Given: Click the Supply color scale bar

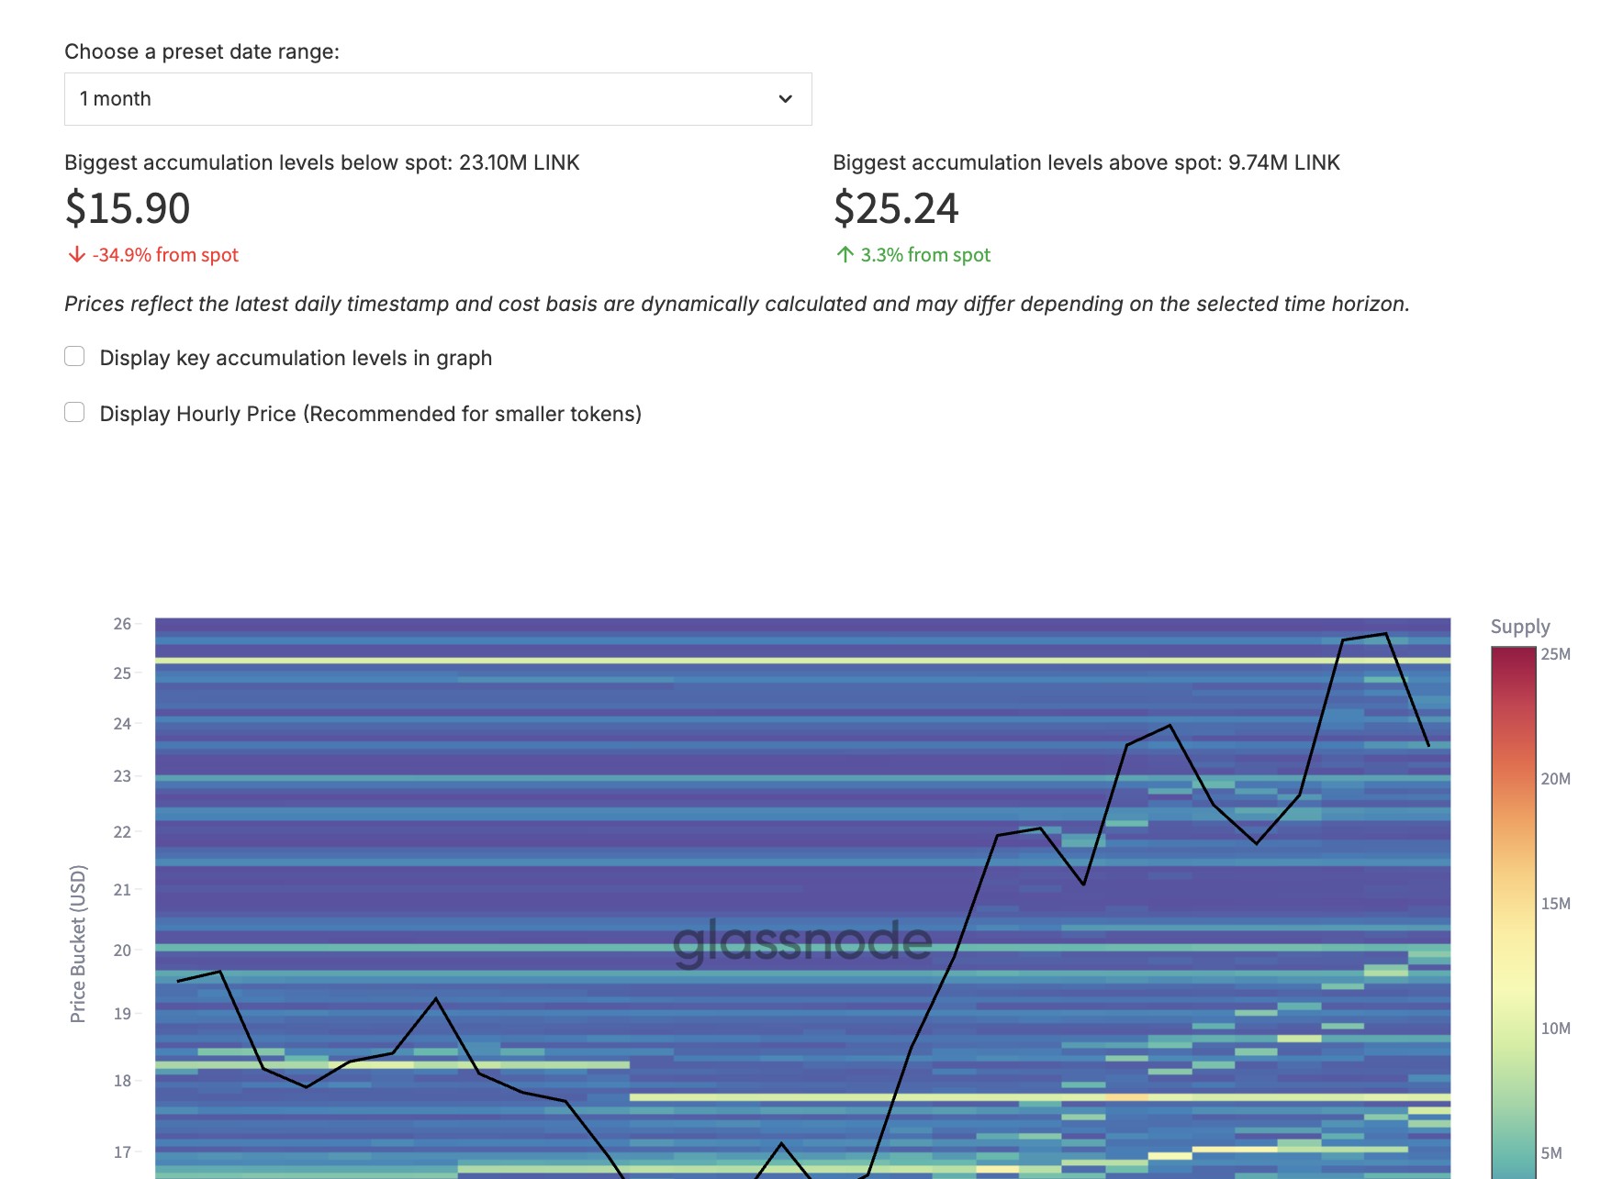Looking at the screenshot, I should [x=1514, y=912].
